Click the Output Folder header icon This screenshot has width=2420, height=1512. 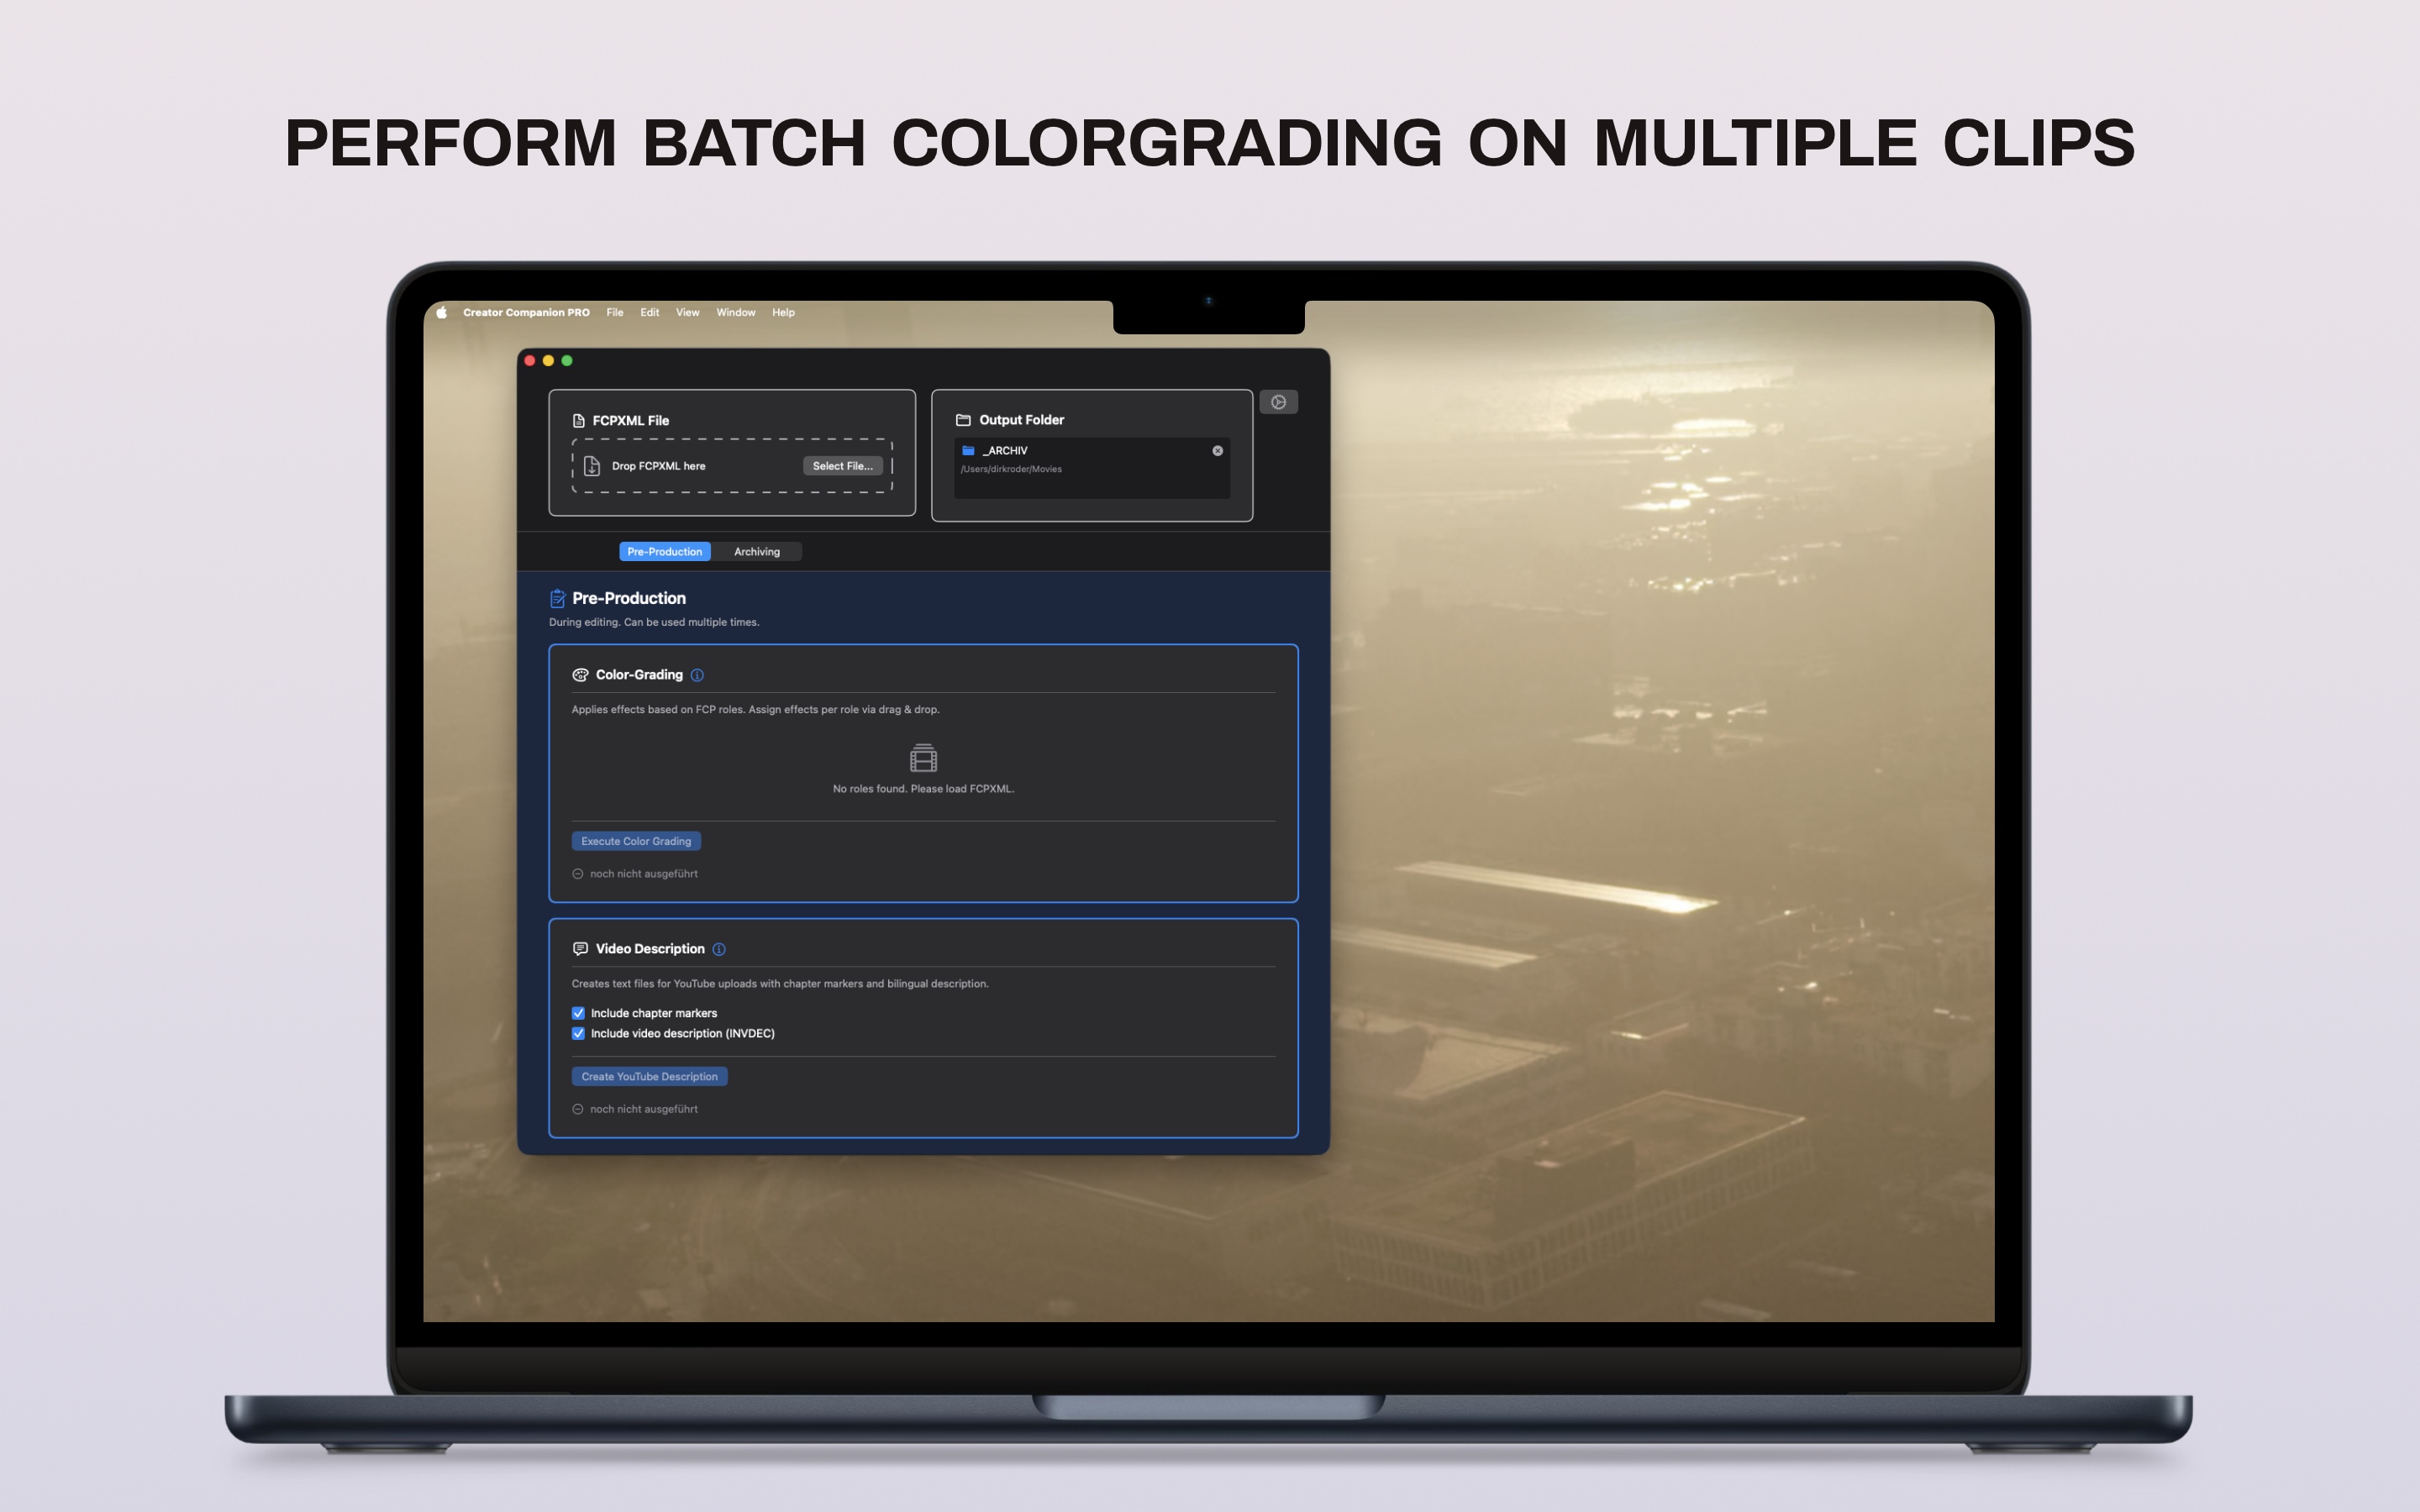[963, 420]
